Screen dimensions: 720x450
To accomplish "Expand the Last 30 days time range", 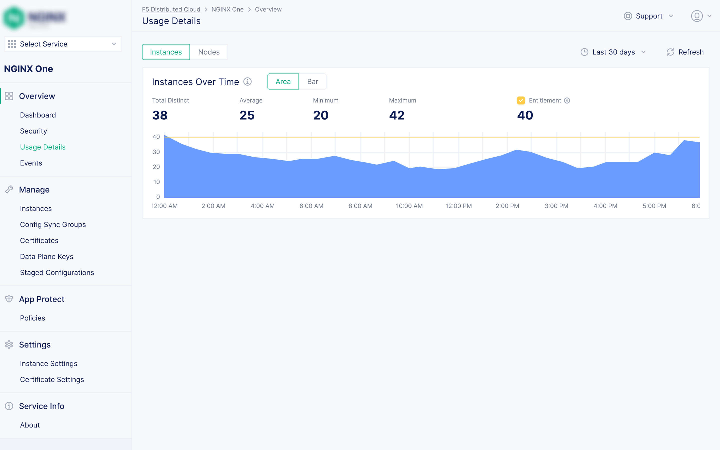I will [613, 52].
